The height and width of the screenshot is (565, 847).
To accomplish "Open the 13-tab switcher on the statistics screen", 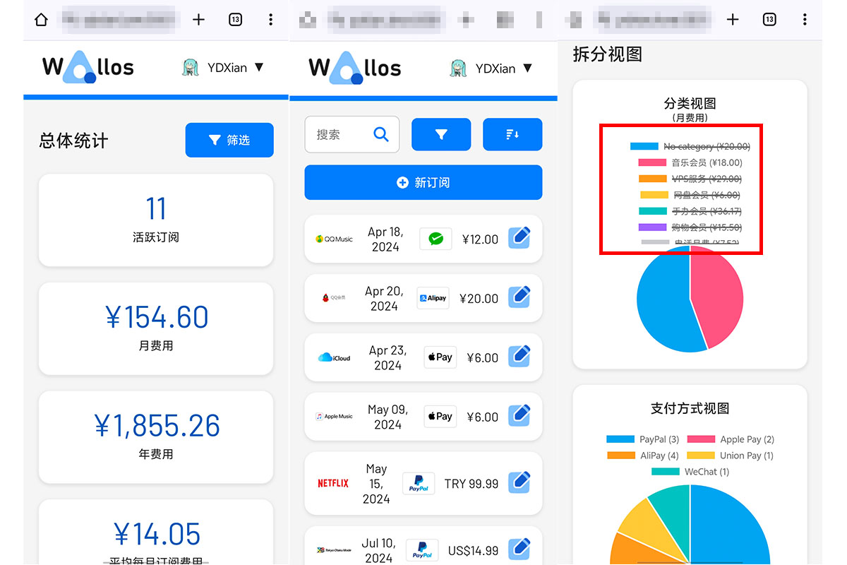I will [236, 20].
